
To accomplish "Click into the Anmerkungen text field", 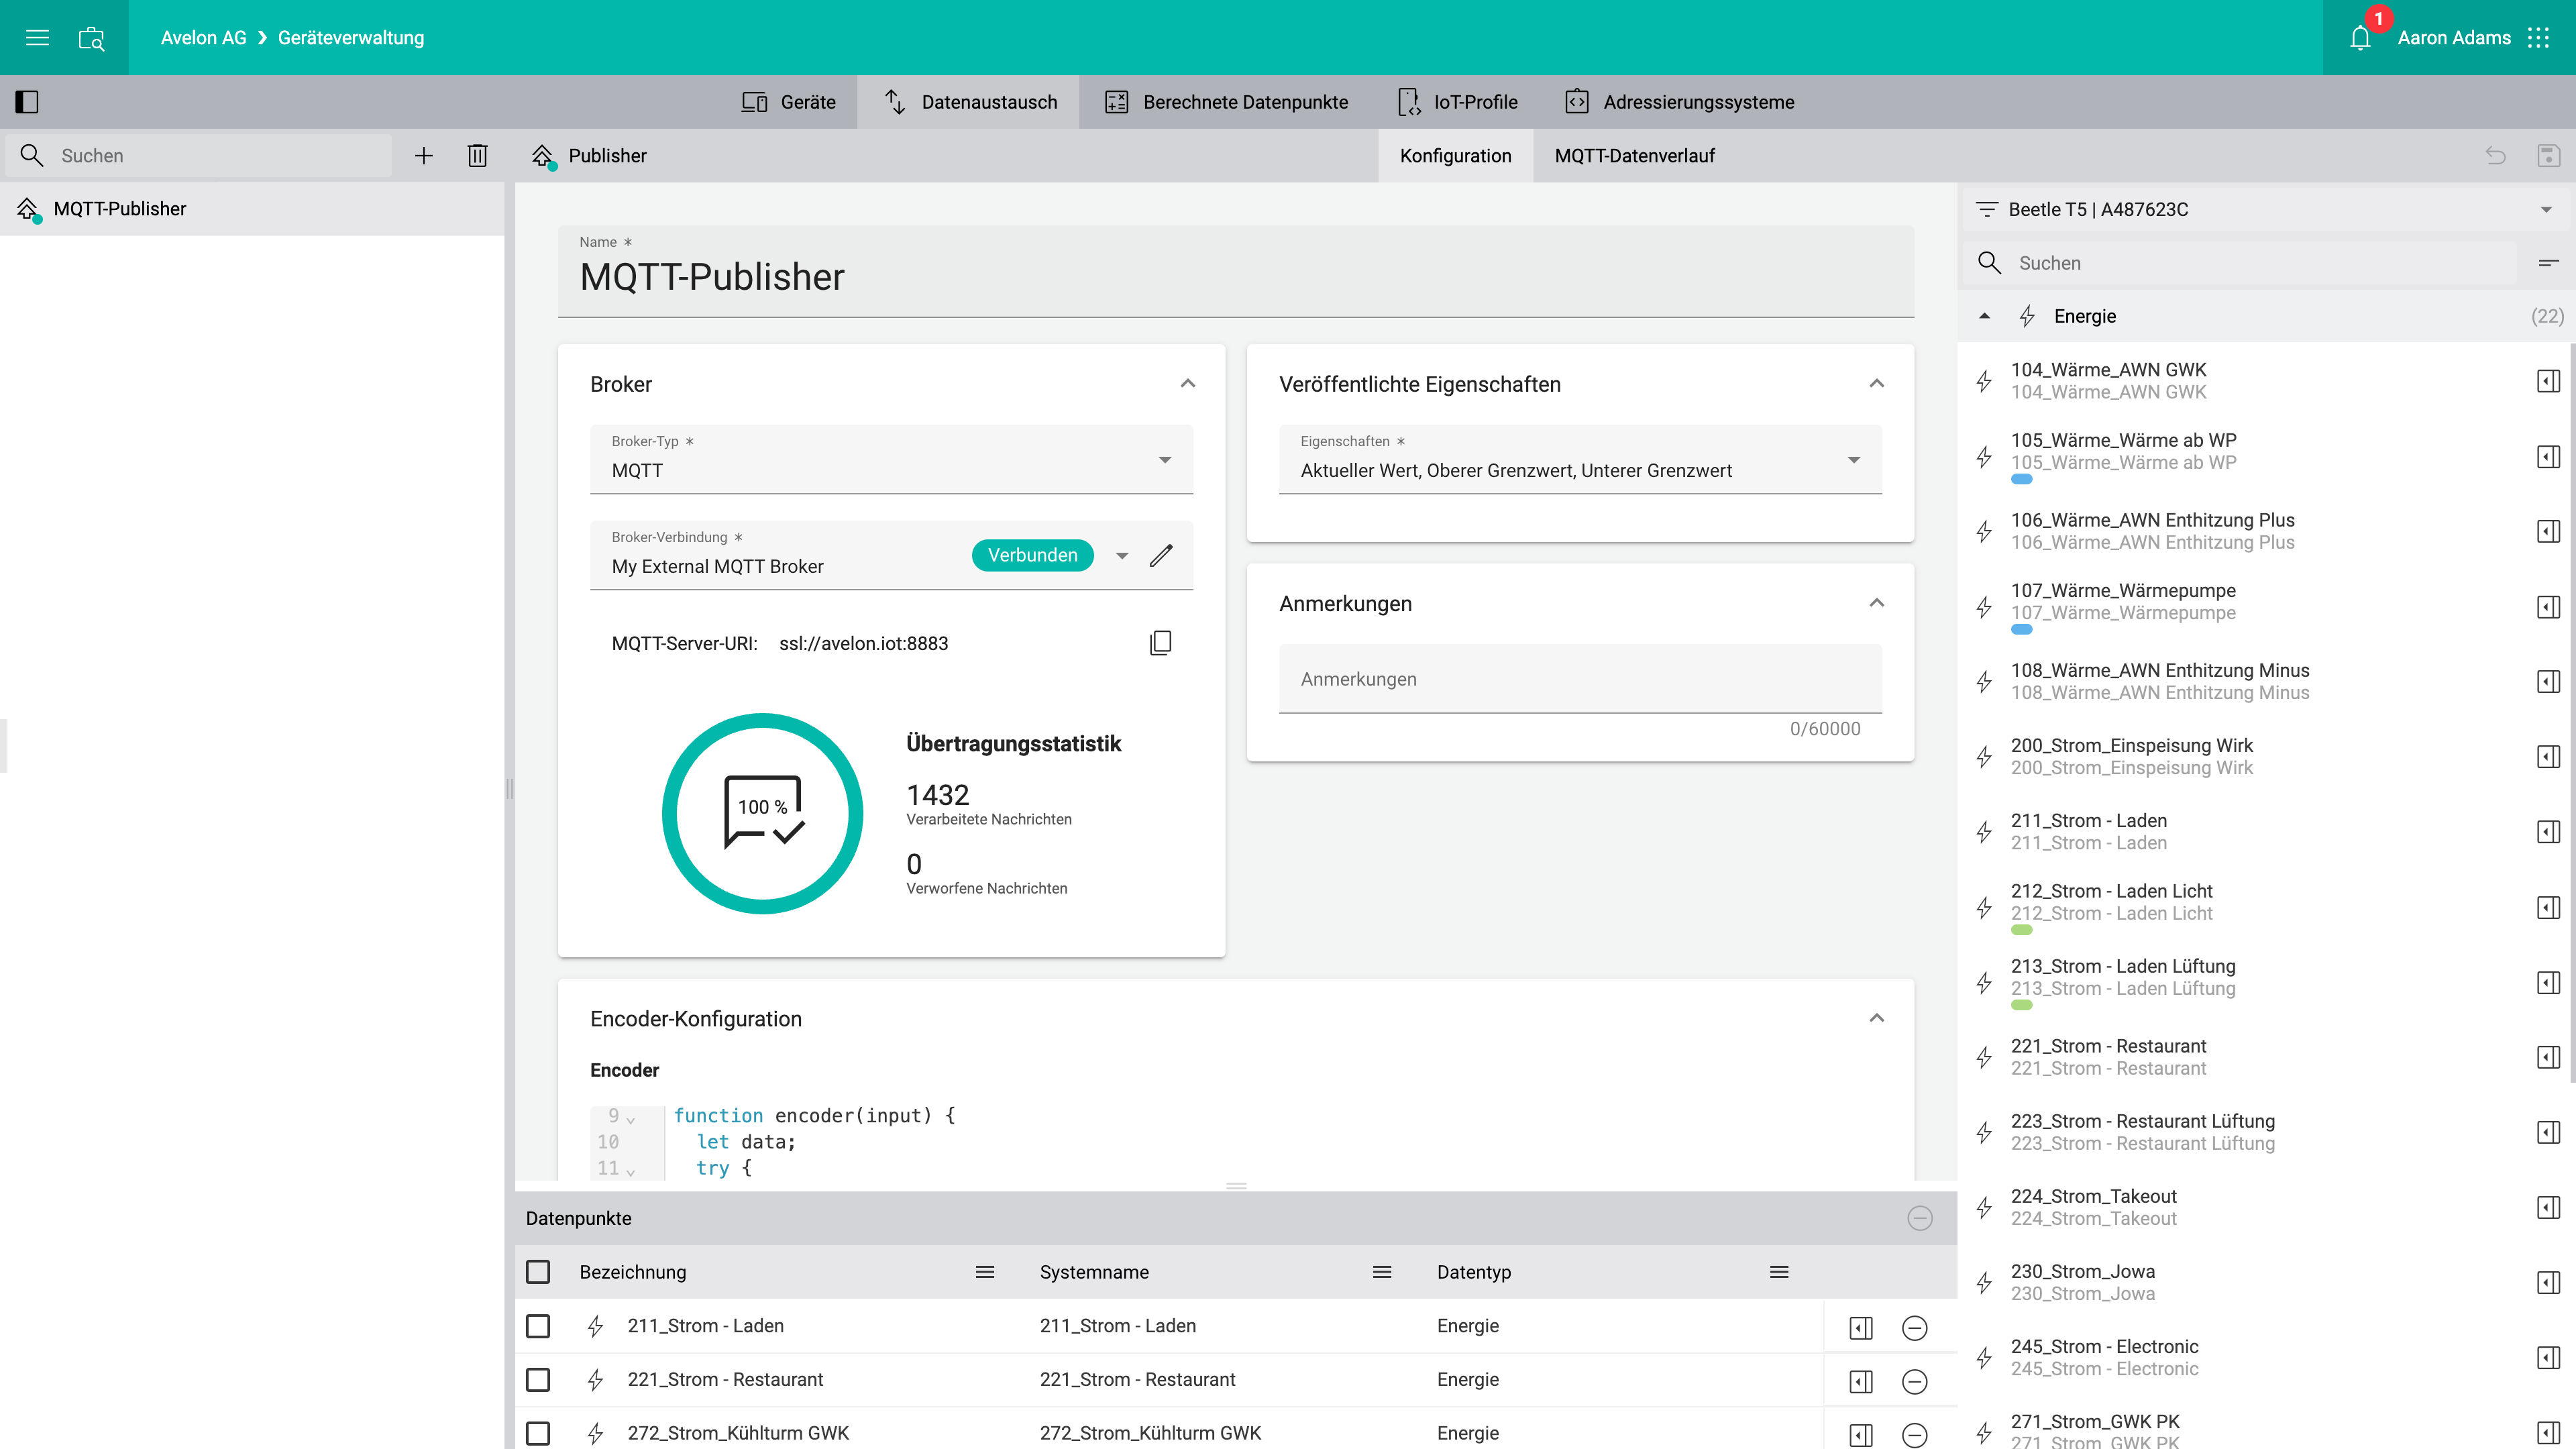I will tap(1580, 679).
